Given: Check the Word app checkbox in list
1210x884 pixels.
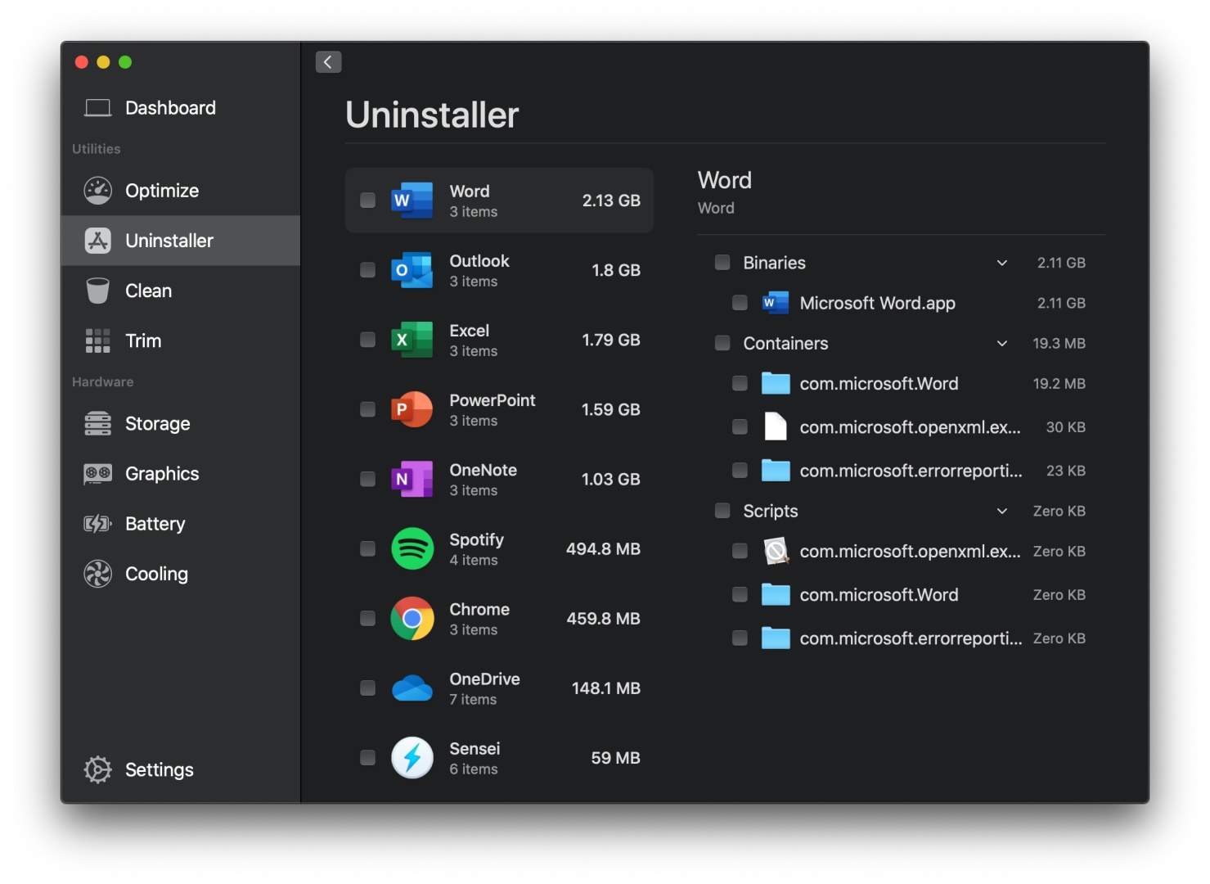Looking at the screenshot, I should pos(368,201).
